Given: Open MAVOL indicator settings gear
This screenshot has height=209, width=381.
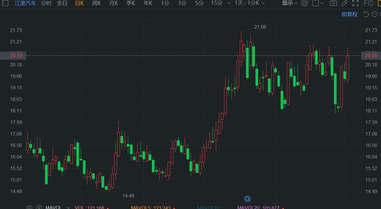Looking at the screenshot, I should 29,207.
